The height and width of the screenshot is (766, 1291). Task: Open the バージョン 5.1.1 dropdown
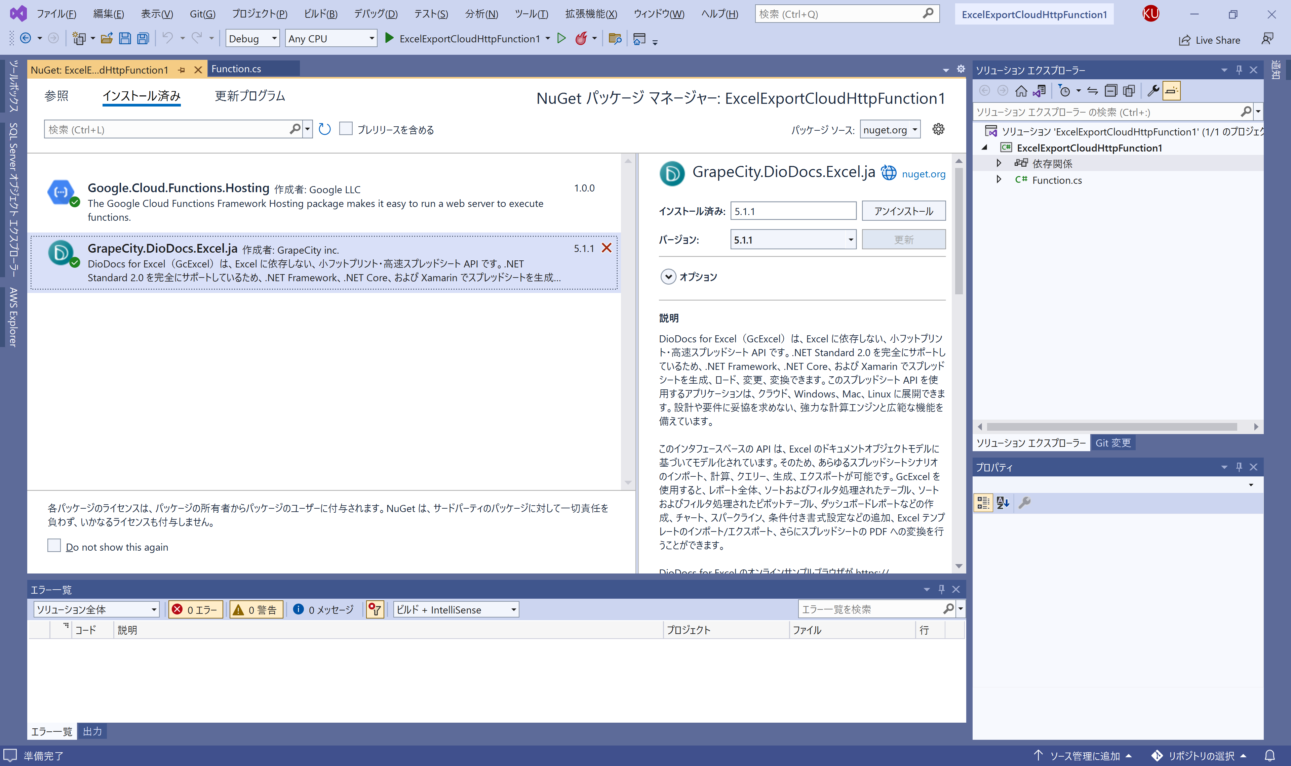coord(793,240)
